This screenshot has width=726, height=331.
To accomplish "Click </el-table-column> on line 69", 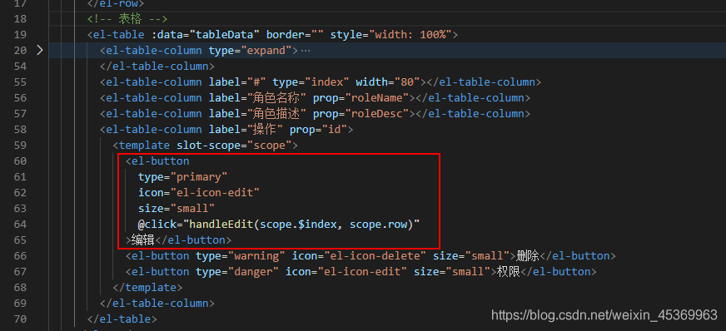I will (157, 304).
